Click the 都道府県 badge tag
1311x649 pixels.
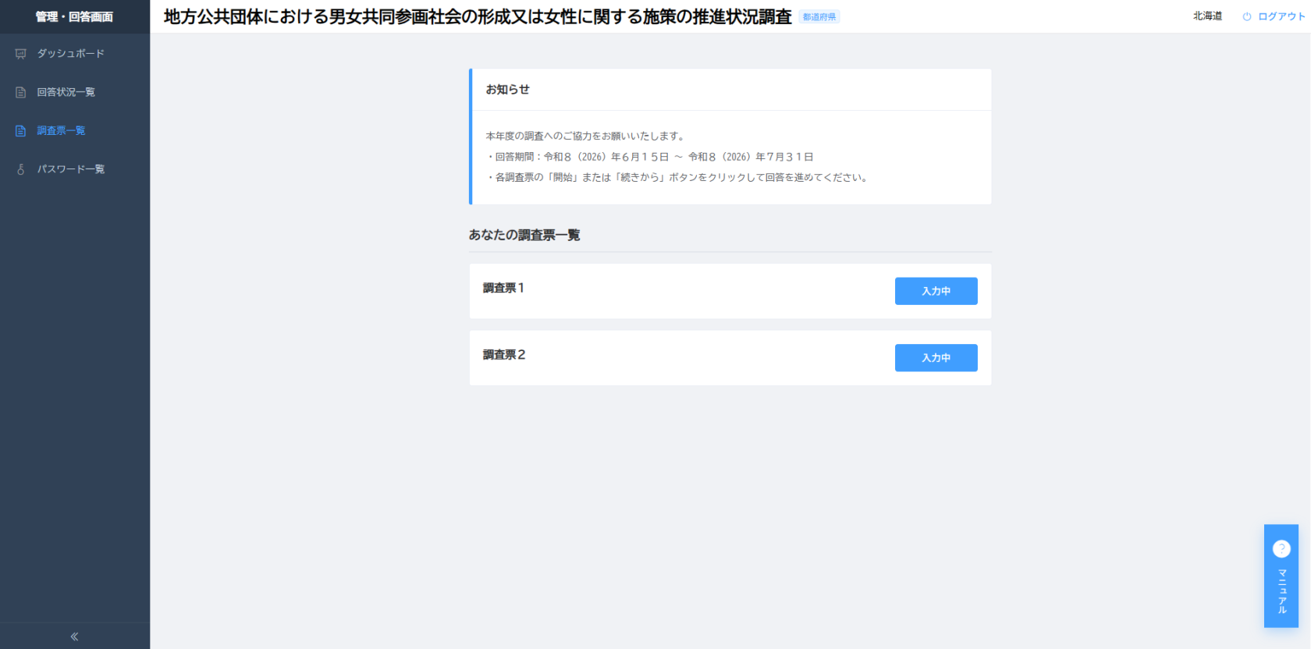pos(819,17)
